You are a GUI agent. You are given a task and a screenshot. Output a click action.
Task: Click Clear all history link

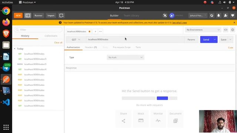[x=58, y=42]
